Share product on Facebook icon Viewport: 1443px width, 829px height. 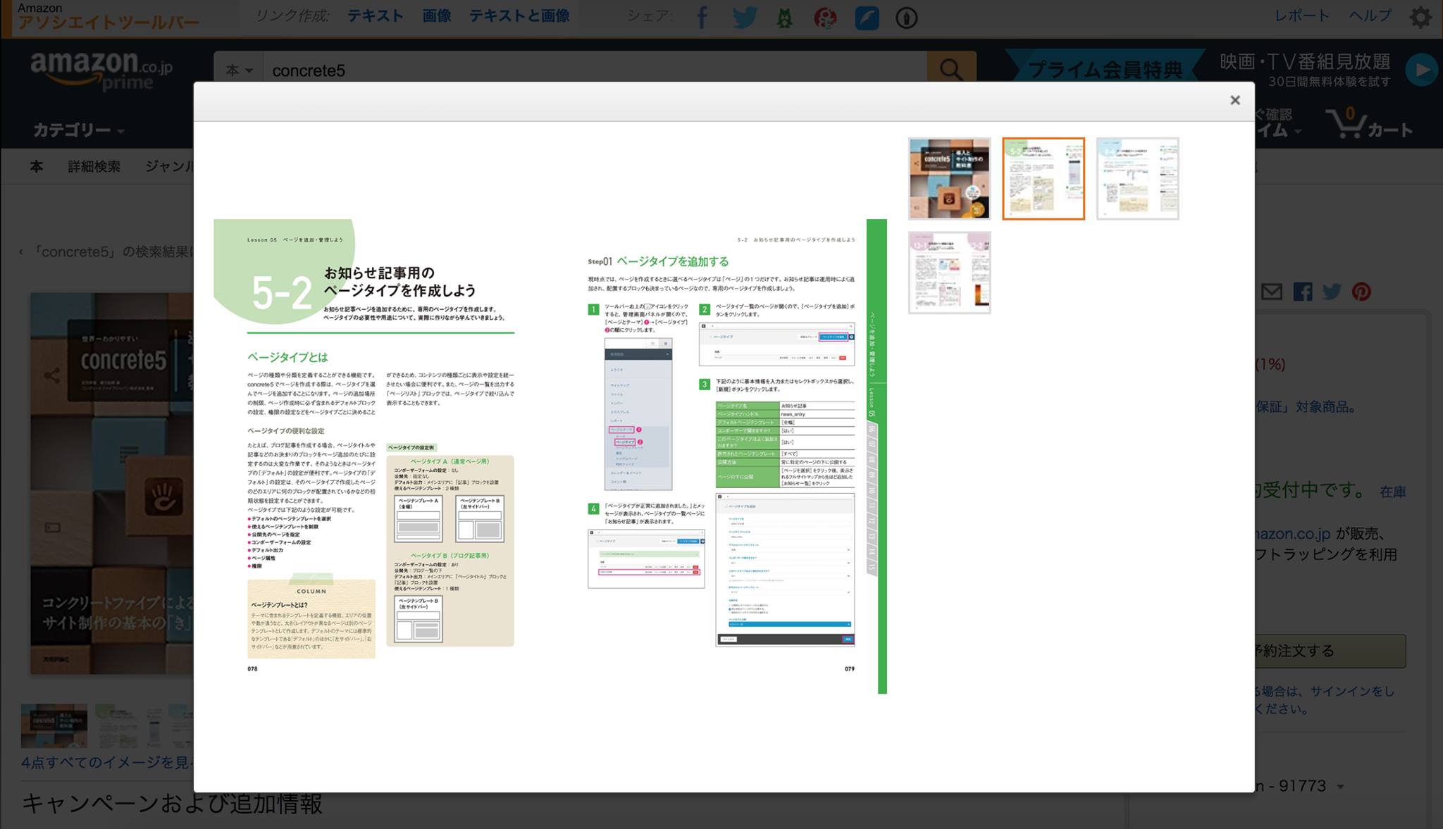point(1302,292)
